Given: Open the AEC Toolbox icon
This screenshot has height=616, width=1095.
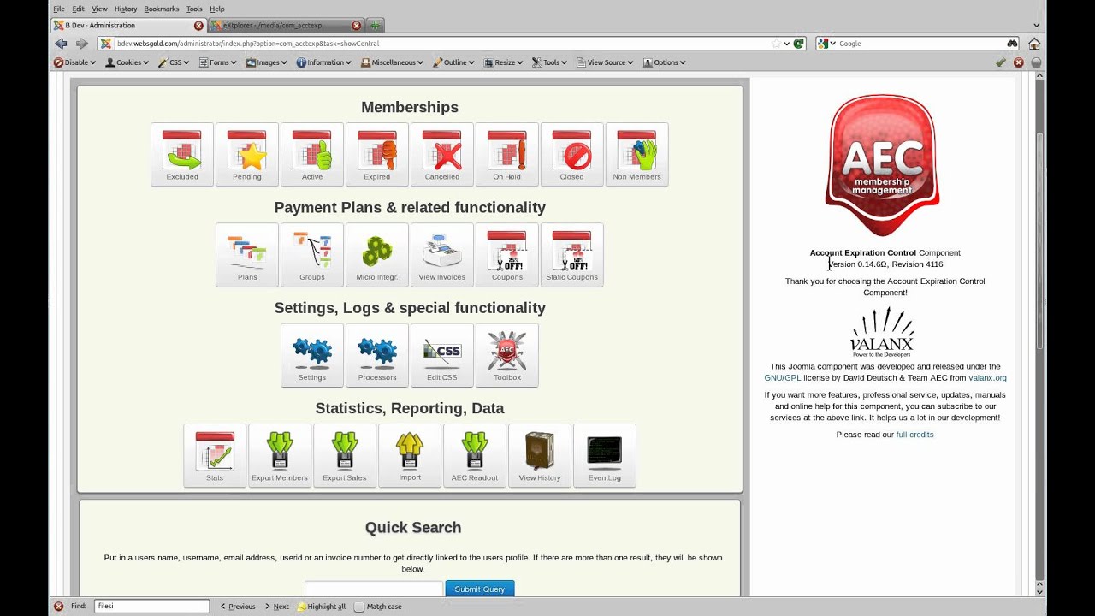Looking at the screenshot, I should pos(507,355).
